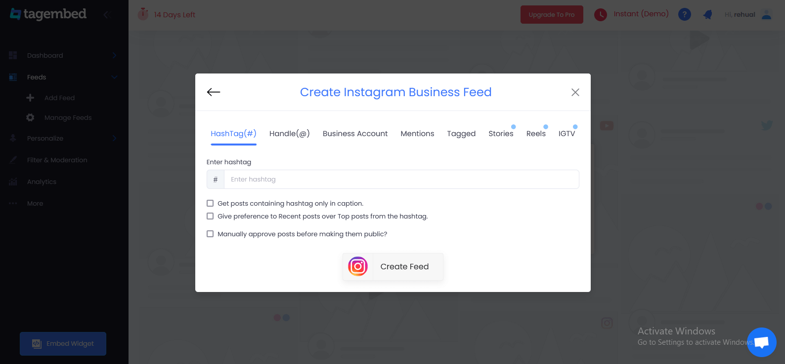Click the Create Feed button

point(393,267)
